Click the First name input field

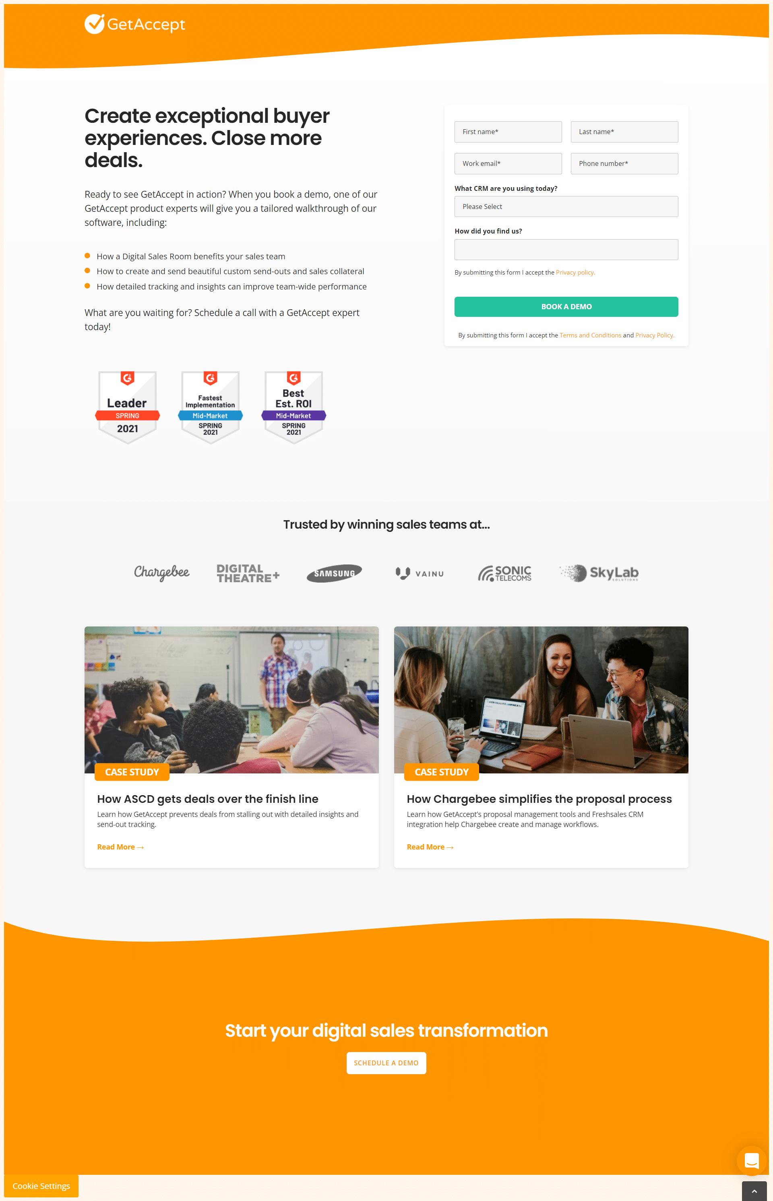point(508,131)
